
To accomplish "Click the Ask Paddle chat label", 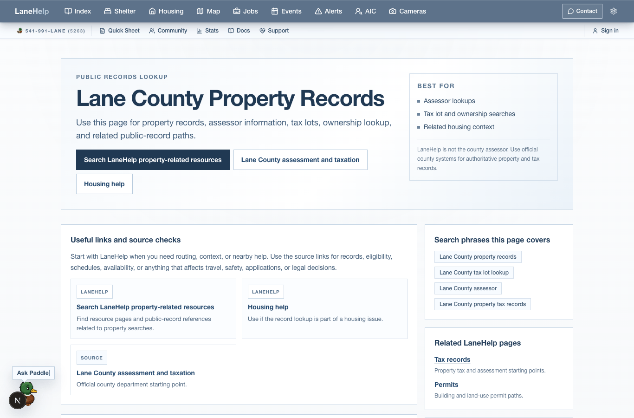I will (33, 373).
